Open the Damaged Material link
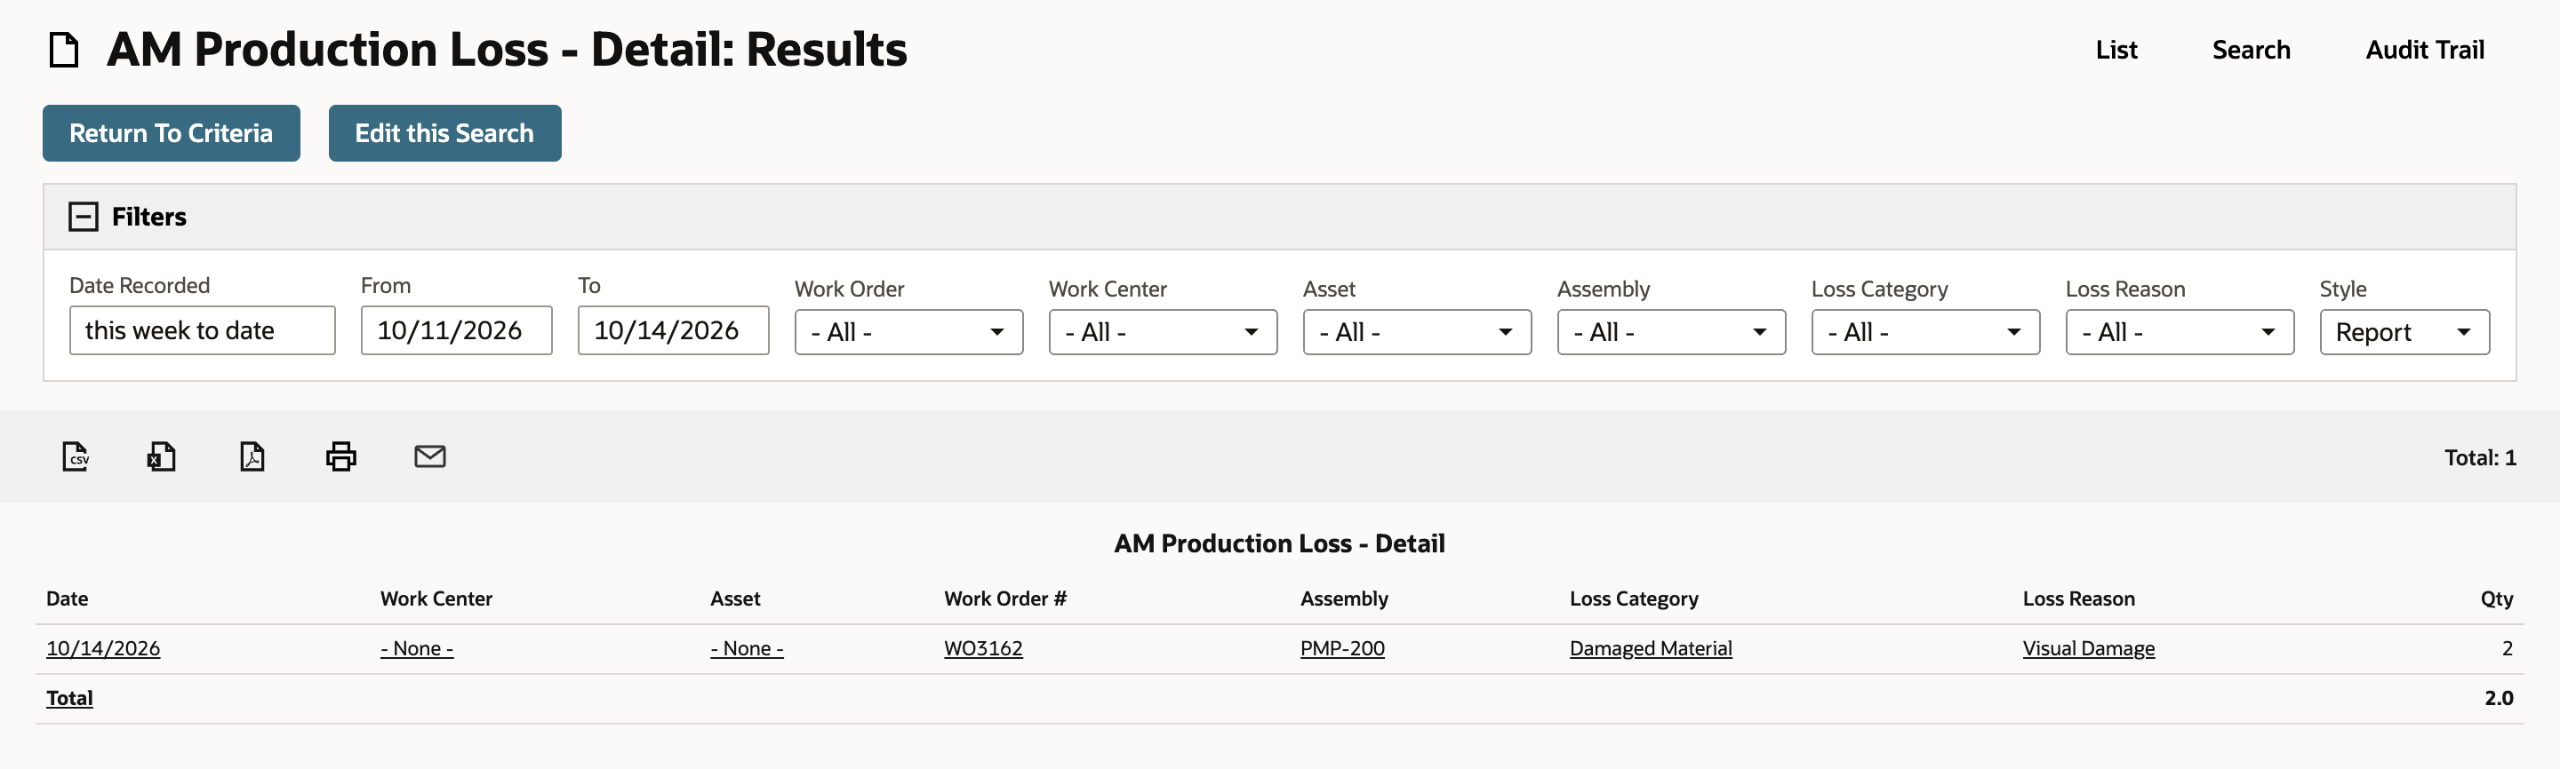The width and height of the screenshot is (2560, 769). point(1650,648)
